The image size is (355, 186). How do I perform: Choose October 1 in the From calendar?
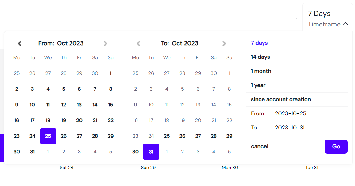point(110,73)
